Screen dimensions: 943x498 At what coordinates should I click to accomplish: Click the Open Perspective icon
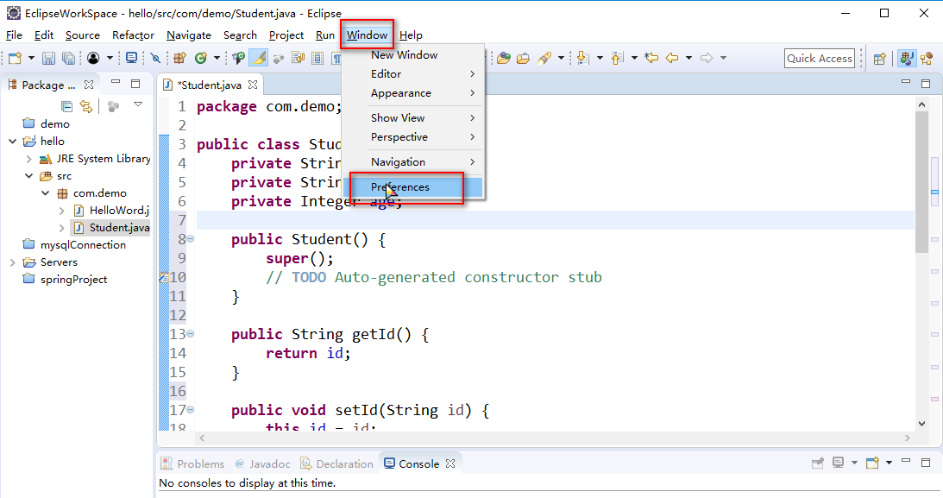pyautogui.click(x=880, y=59)
